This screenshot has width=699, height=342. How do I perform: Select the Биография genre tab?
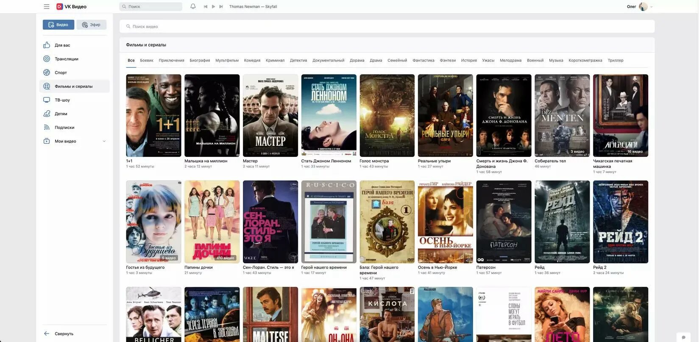coord(200,60)
